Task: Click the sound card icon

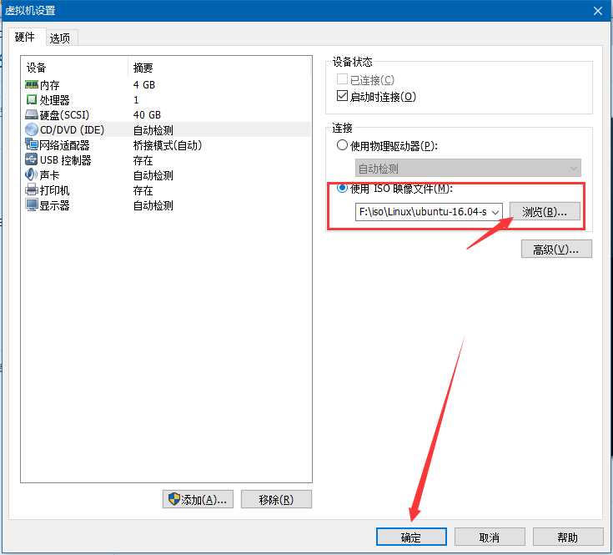Action: point(32,174)
